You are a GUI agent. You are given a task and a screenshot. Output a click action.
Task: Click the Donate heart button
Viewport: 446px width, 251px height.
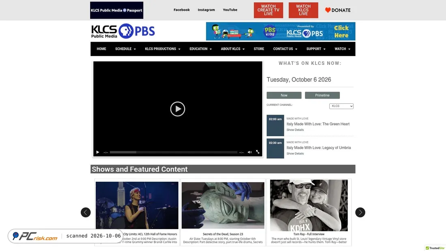[x=338, y=10]
